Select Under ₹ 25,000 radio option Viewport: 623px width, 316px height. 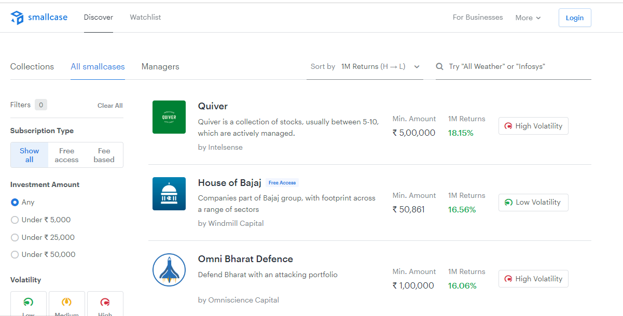pyautogui.click(x=15, y=238)
